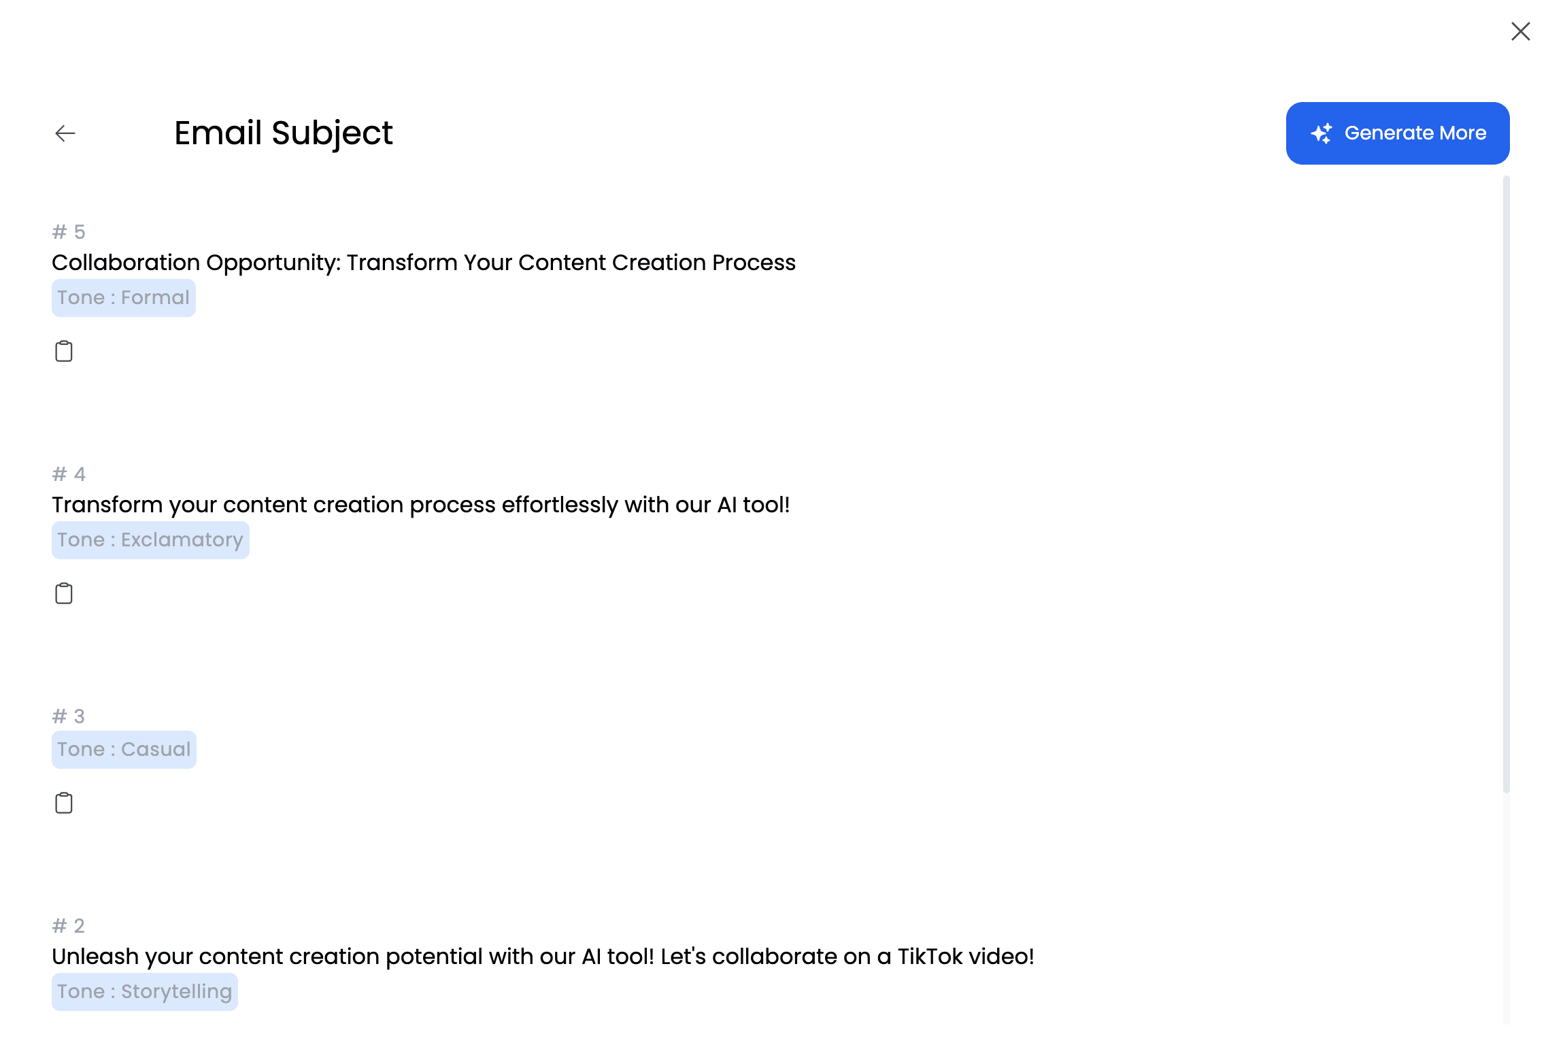Select the Tone: Formal tag on #5
Viewport: 1563px width, 1045px height.
coord(124,297)
